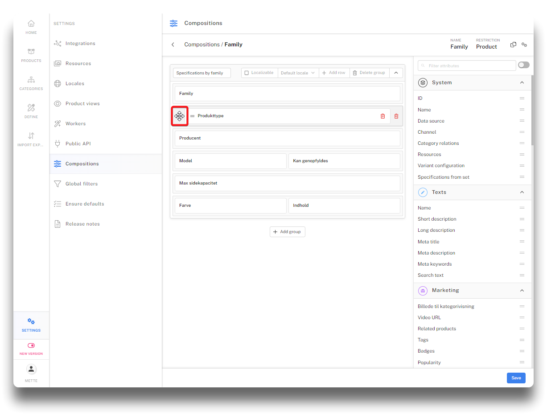Click the back arrow beside Compositions / Family
547x415 pixels.
[173, 45]
